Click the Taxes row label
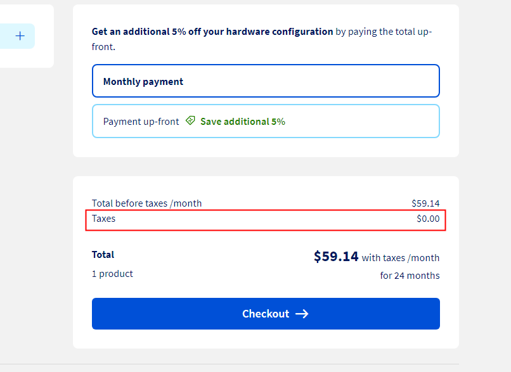Image resolution: width=511 pixels, height=372 pixels. coord(104,219)
